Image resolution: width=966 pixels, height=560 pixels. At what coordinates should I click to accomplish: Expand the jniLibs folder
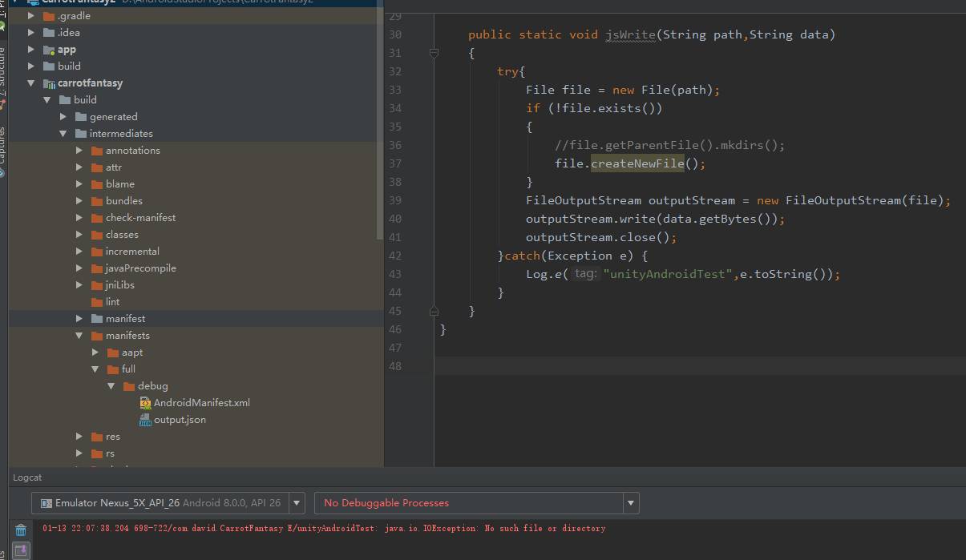[79, 285]
